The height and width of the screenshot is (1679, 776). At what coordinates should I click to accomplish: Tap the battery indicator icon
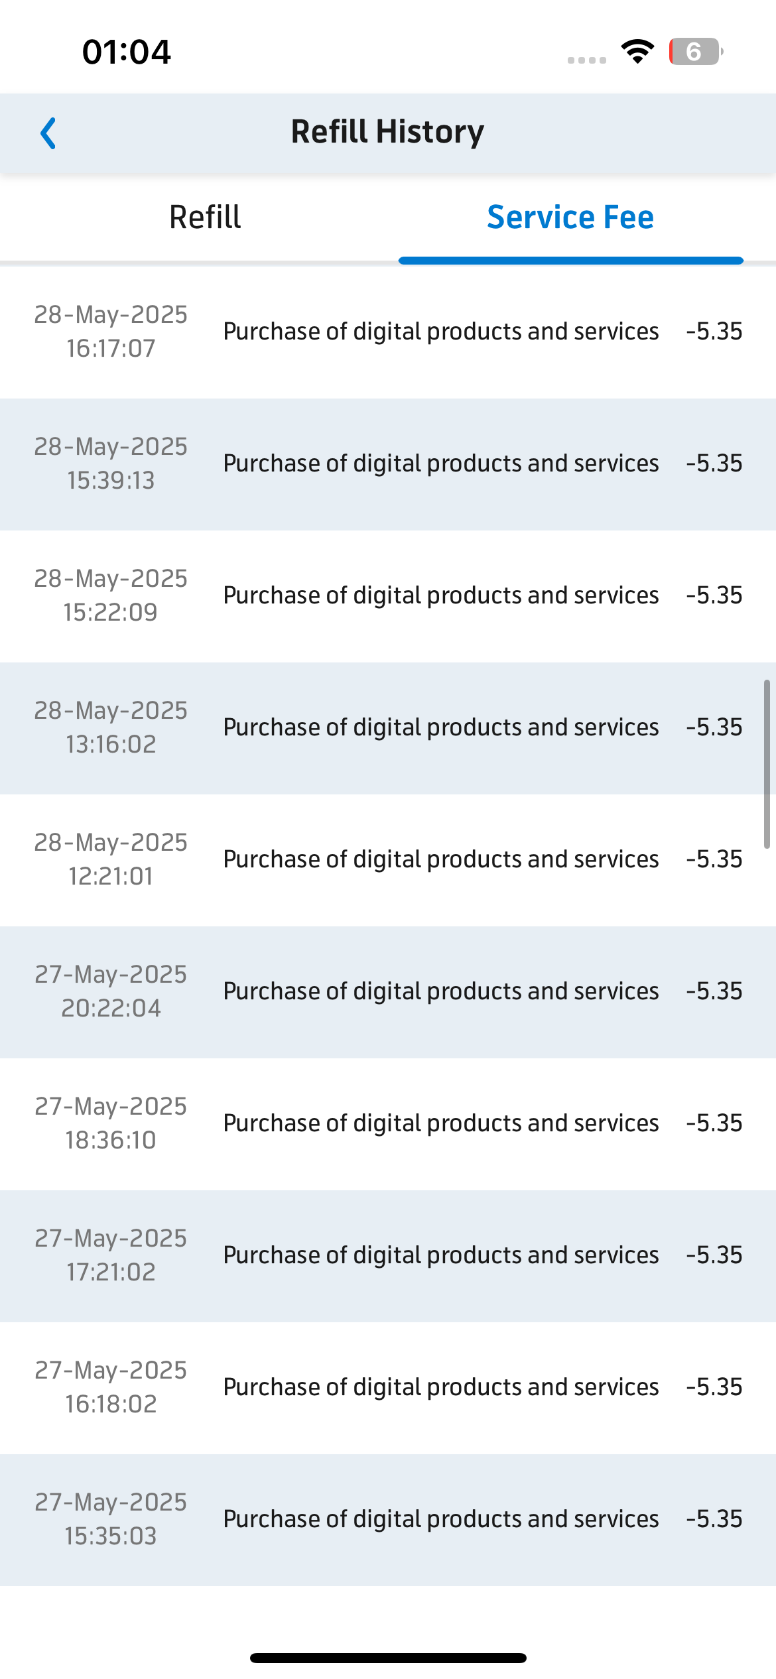tap(696, 52)
